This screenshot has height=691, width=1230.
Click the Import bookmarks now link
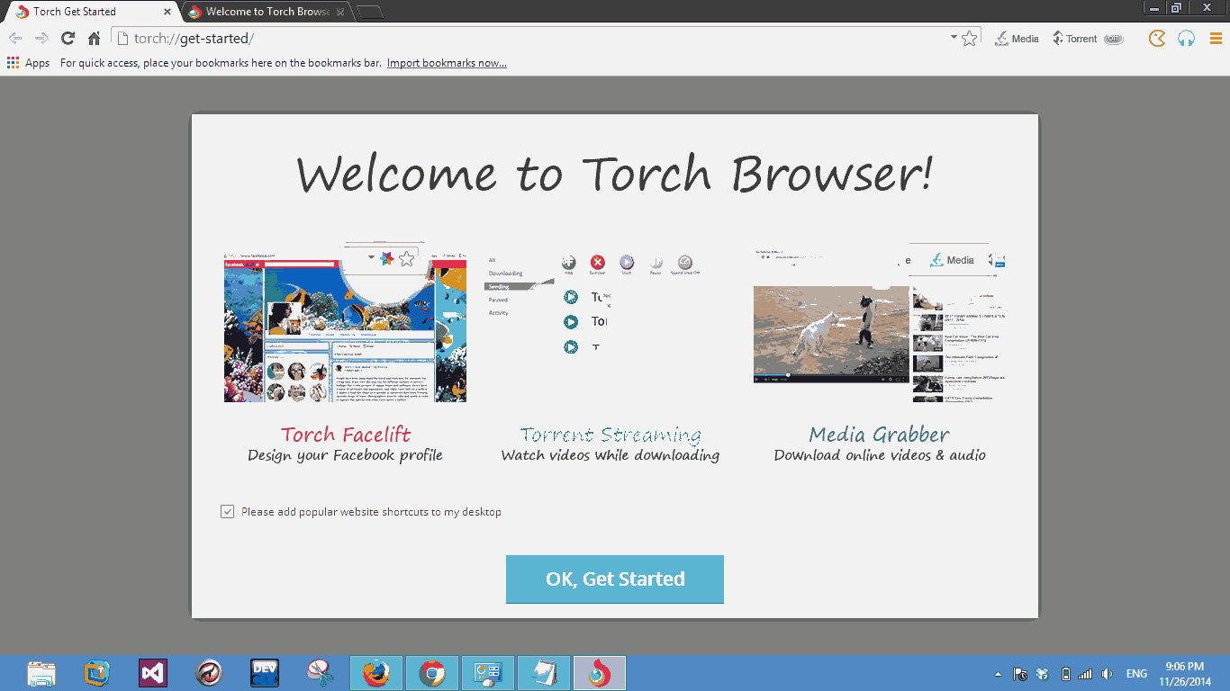tap(447, 62)
